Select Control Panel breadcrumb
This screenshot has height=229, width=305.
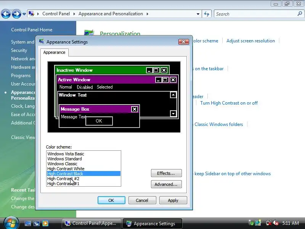click(x=56, y=14)
